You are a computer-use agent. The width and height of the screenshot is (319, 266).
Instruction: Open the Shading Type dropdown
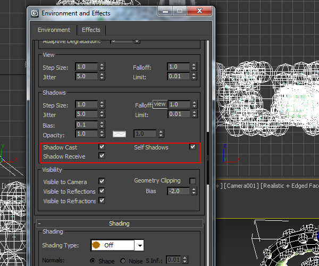139,245
